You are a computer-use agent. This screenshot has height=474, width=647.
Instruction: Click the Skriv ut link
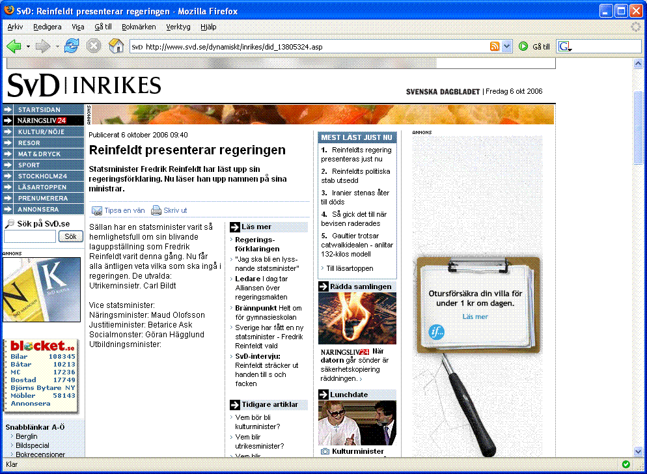(x=175, y=210)
